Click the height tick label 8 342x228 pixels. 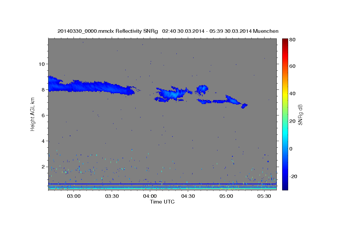[x=44, y=89]
